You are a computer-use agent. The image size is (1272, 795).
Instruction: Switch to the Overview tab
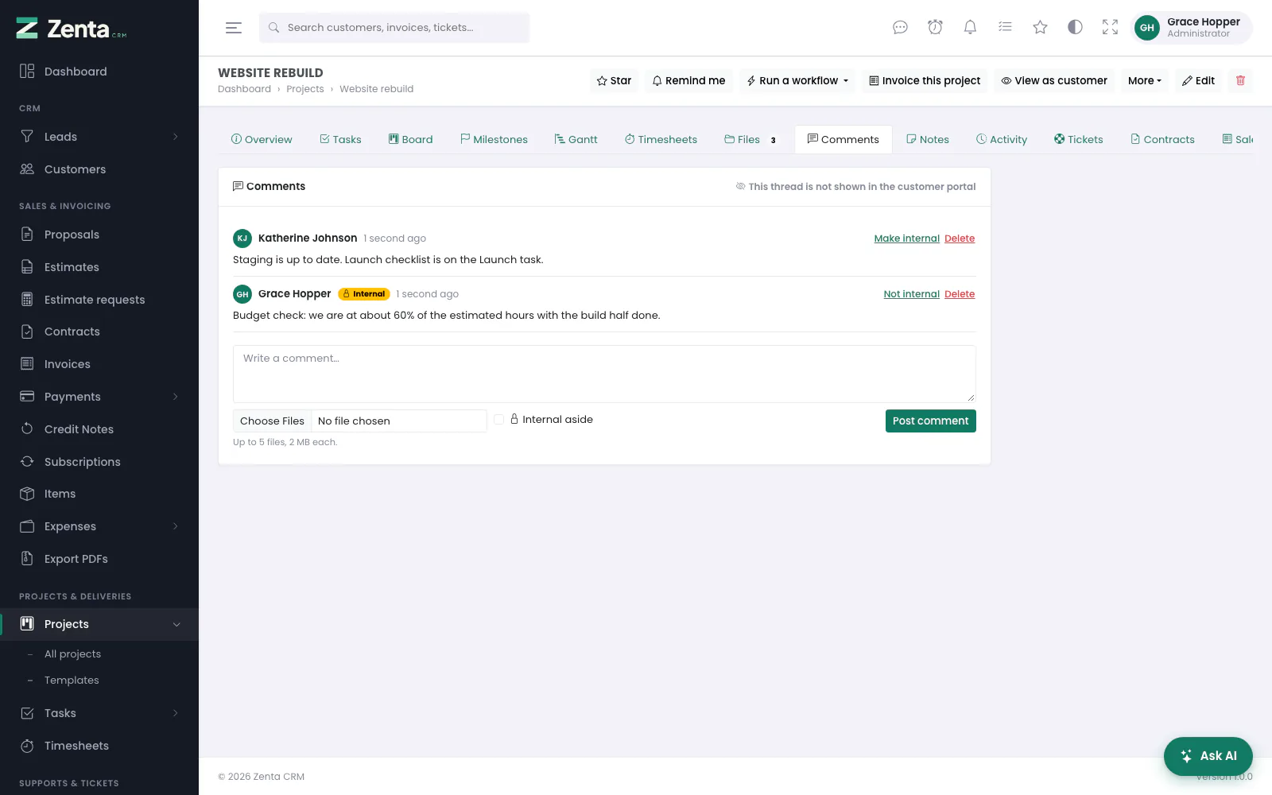[x=262, y=139]
